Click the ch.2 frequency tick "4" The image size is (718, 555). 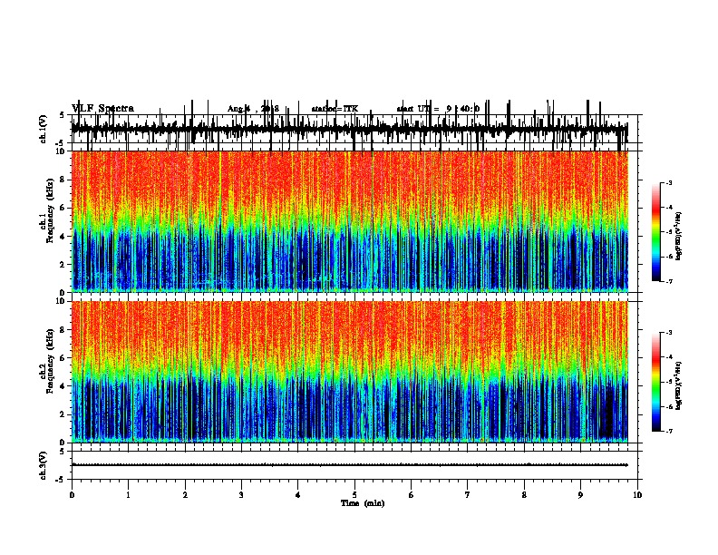tap(63, 386)
